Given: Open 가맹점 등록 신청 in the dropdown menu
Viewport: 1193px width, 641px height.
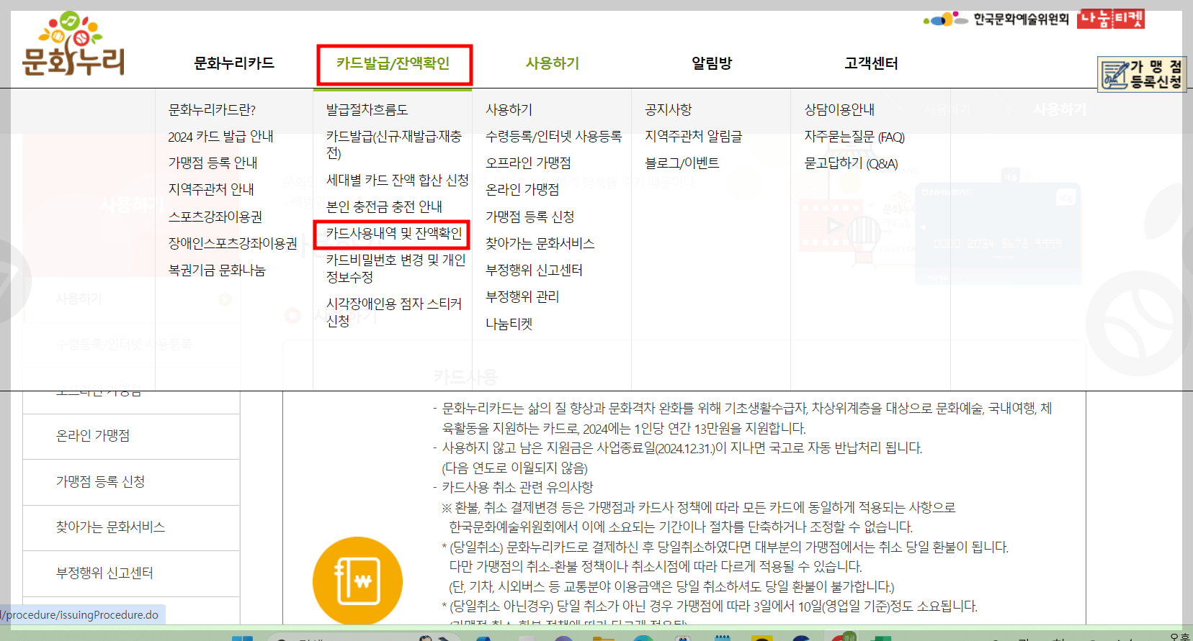Looking at the screenshot, I should (x=530, y=217).
